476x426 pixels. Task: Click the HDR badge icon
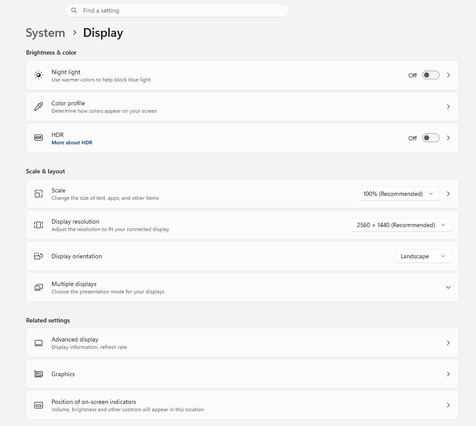(39, 138)
